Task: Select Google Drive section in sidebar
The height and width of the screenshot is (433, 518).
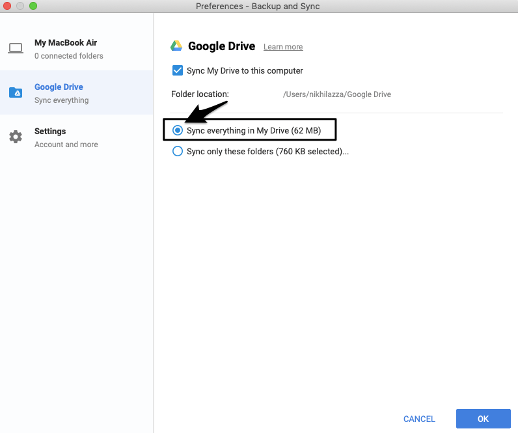Action: [x=76, y=92]
